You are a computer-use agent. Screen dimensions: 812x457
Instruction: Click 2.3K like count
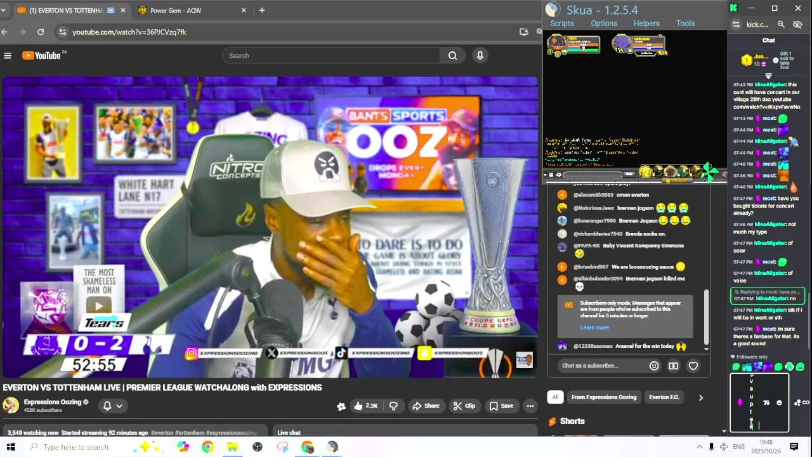[x=372, y=406]
